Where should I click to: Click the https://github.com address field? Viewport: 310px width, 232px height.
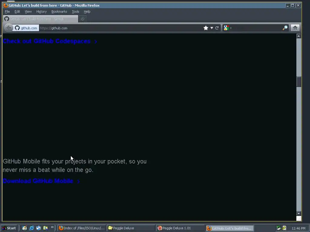click(x=120, y=28)
